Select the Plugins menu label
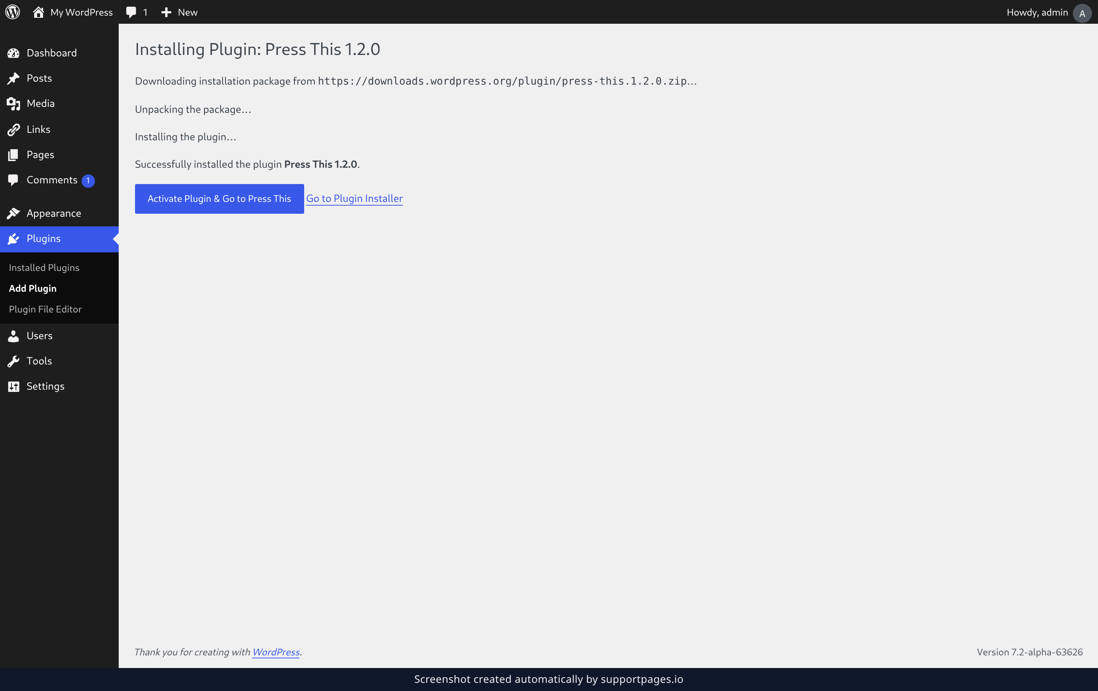This screenshot has width=1098, height=691. (x=44, y=239)
